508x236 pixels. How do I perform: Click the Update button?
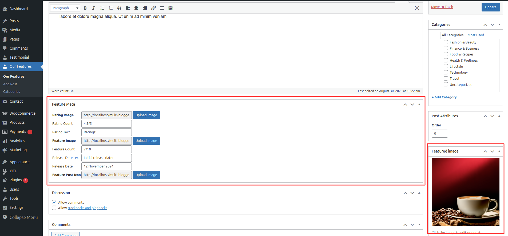click(x=491, y=7)
